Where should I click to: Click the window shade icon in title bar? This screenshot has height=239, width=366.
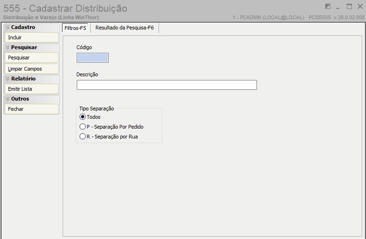pyautogui.click(x=328, y=7)
